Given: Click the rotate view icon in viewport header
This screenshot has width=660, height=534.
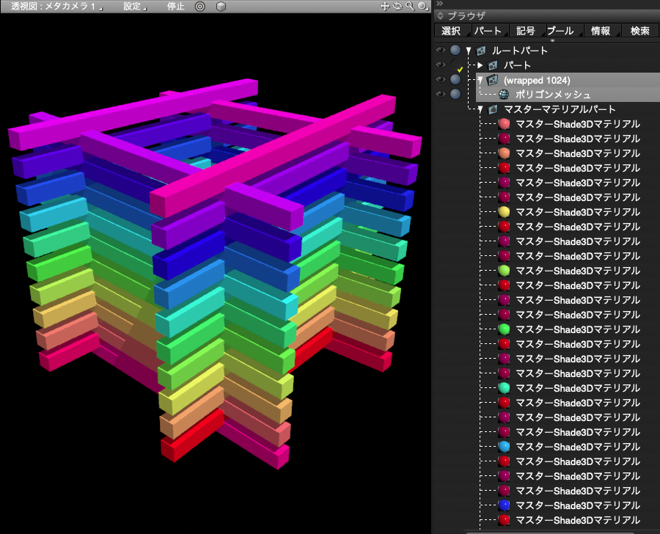Looking at the screenshot, I should [397, 6].
